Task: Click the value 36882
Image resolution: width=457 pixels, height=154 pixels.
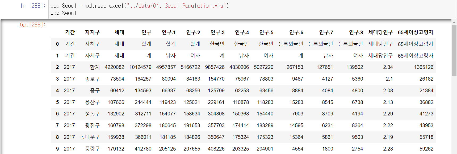Action: click(x=426, y=102)
